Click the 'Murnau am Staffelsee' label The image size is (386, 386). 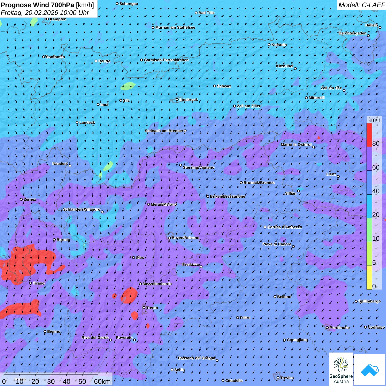pyautogui.click(x=175, y=27)
